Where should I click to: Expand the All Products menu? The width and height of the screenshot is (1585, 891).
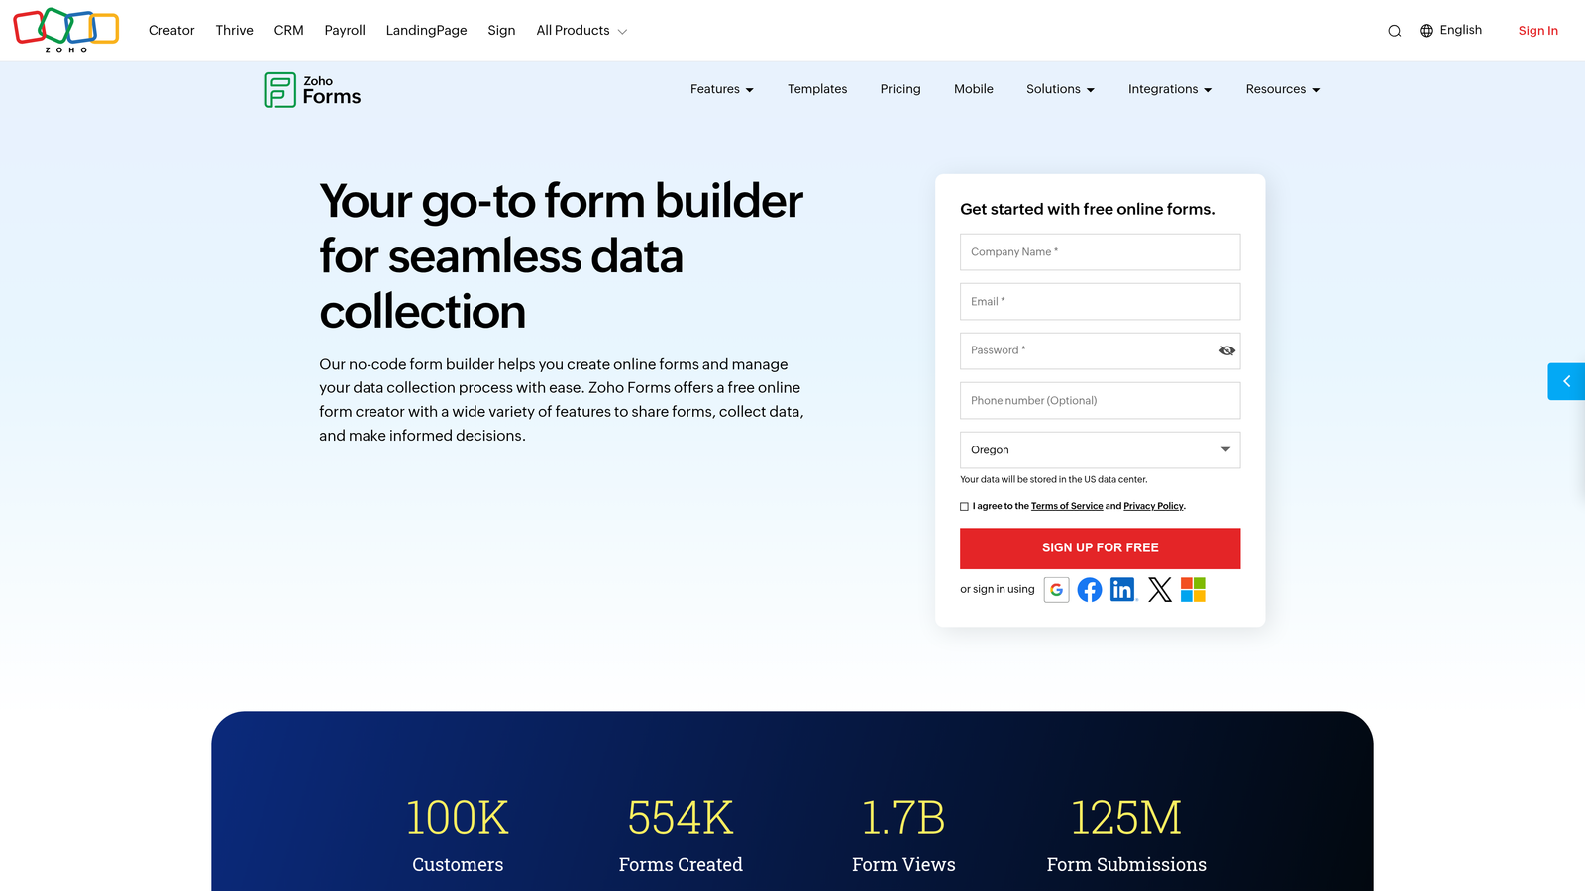(x=581, y=30)
